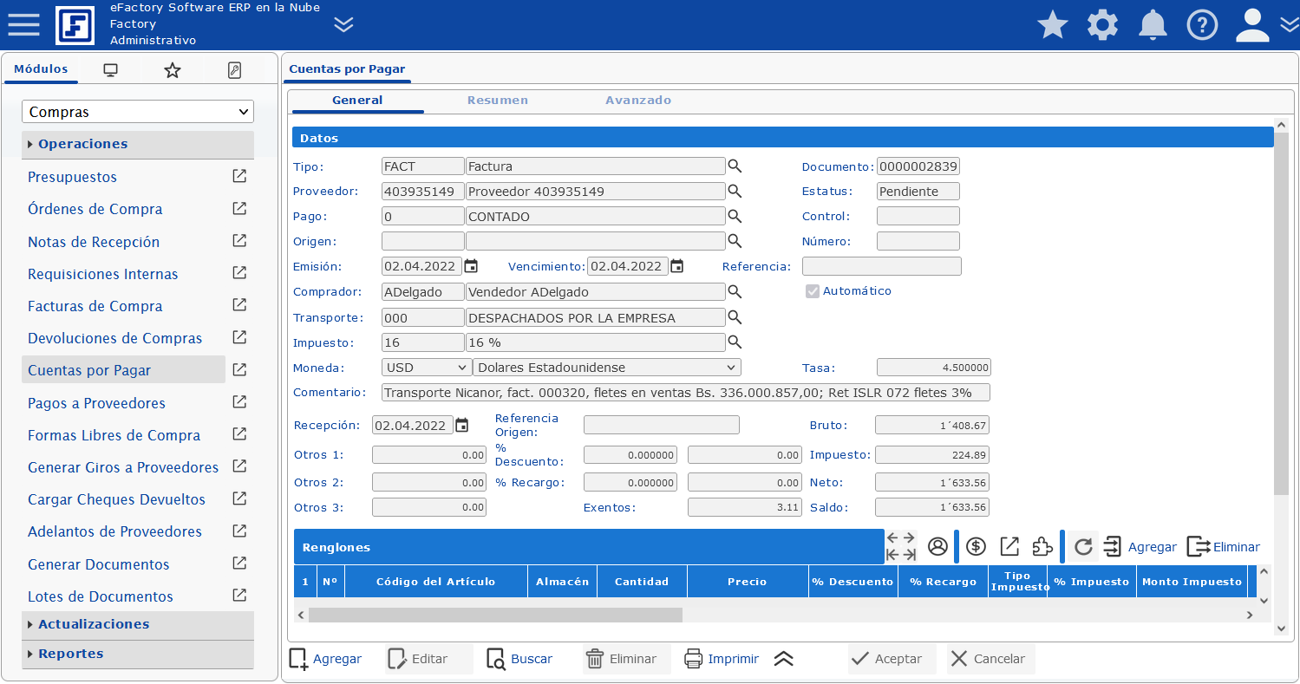Image resolution: width=1300 pixels, height=684 pixels.
Task: Click into the Comentario text field
Action: point(685,393)
